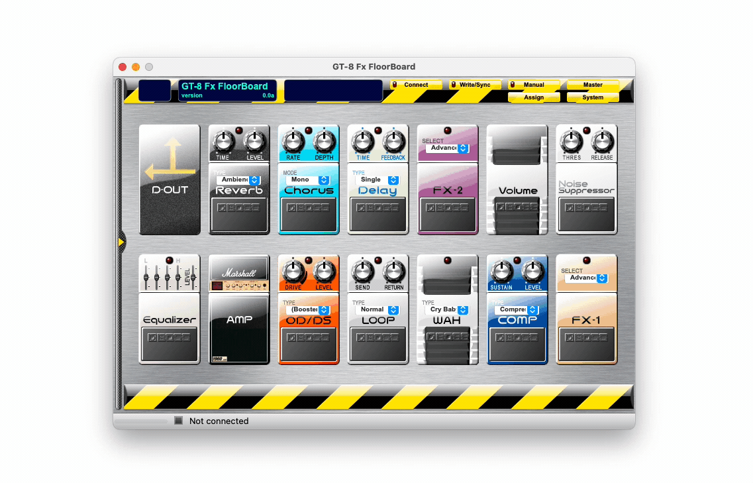Viewport: 753px width, 483px height.
Task: Click the GT-8 Fx FloorBoard version display
Action: click(228, 90)
